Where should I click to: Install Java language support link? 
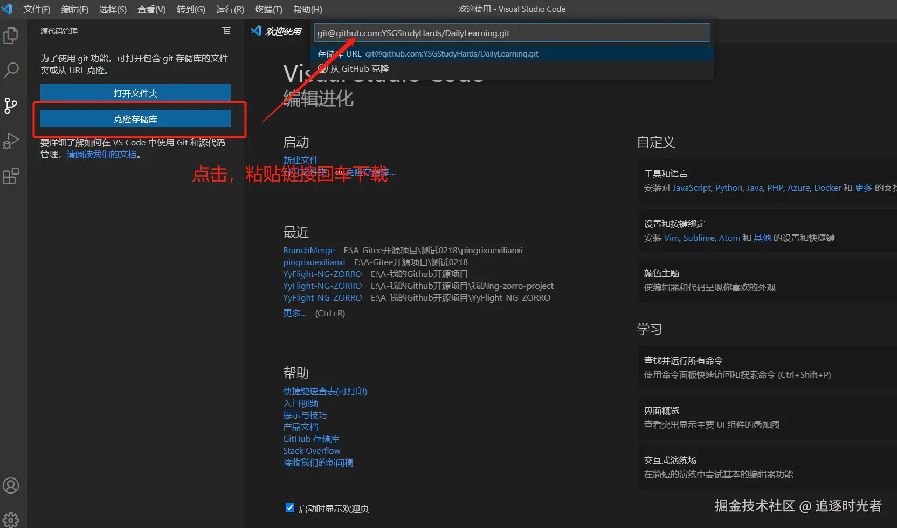(755, 187)
